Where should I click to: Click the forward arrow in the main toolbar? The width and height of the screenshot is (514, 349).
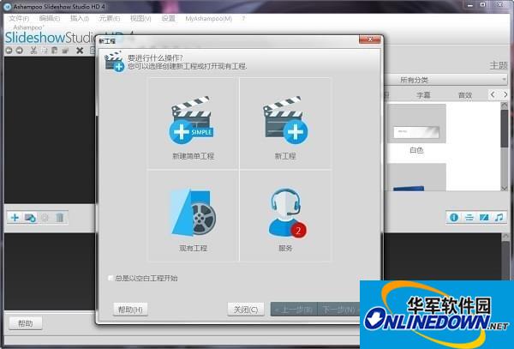pyautogui.click(x=20, y=51)
